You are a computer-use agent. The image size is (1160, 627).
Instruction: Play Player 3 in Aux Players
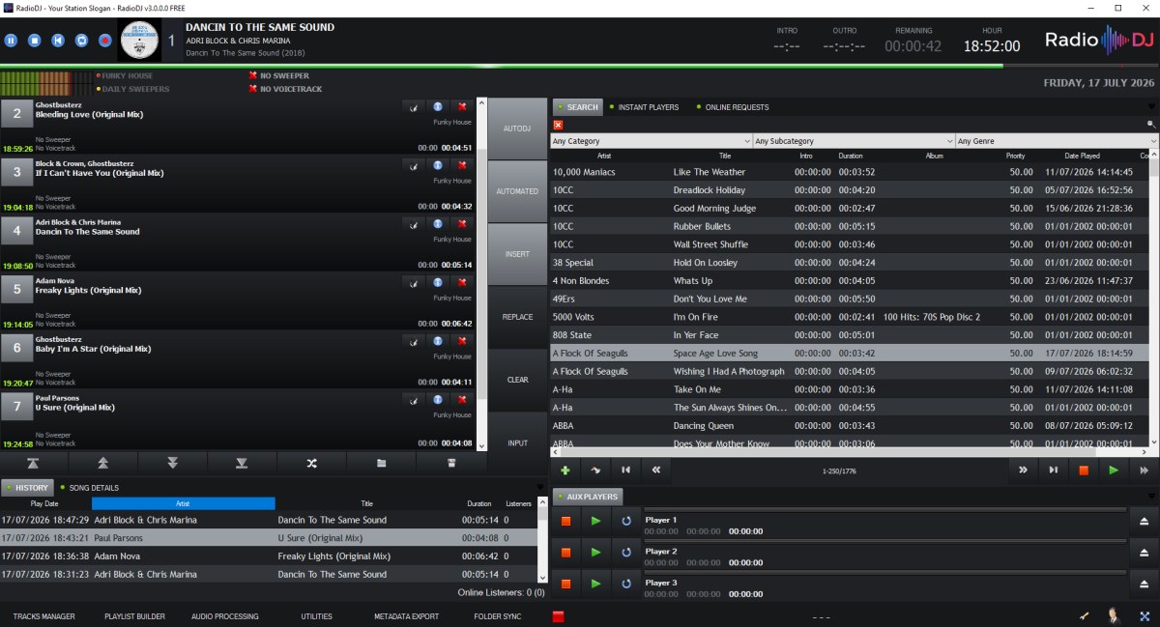(x=595, y=583)
